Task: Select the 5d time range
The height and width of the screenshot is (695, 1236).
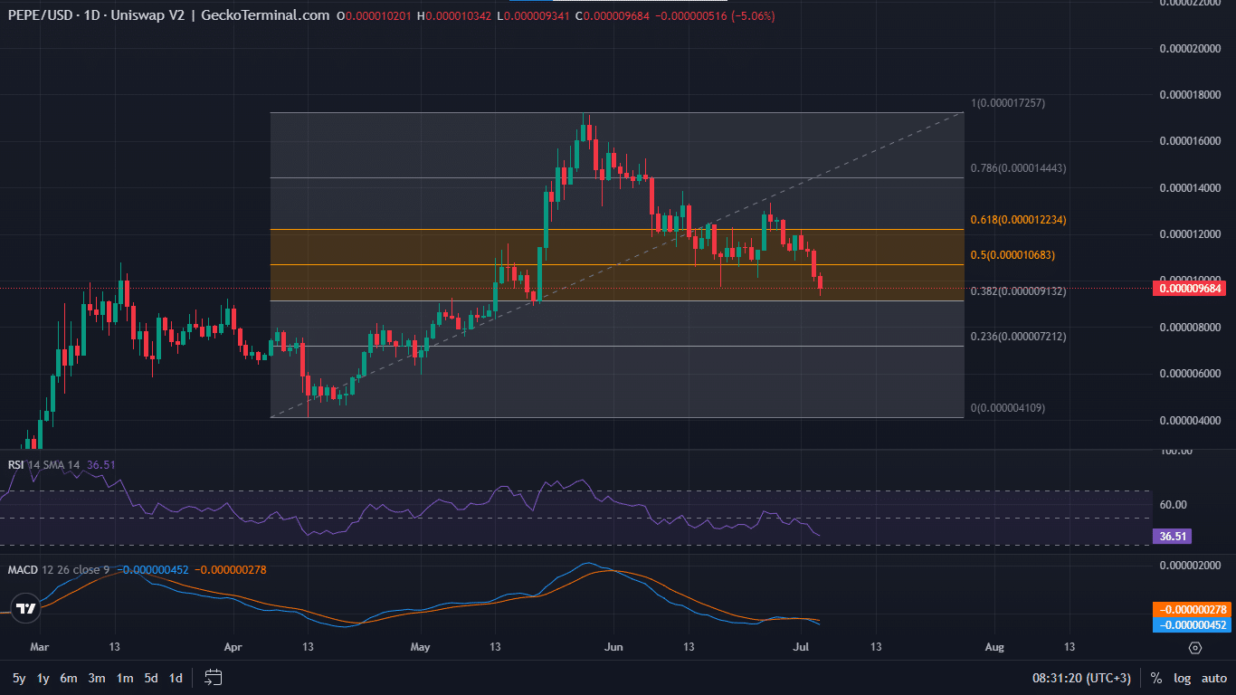Action: tap(151, 678)
